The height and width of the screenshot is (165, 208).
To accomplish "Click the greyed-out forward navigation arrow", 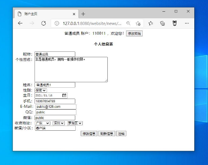I will [32, 23].
